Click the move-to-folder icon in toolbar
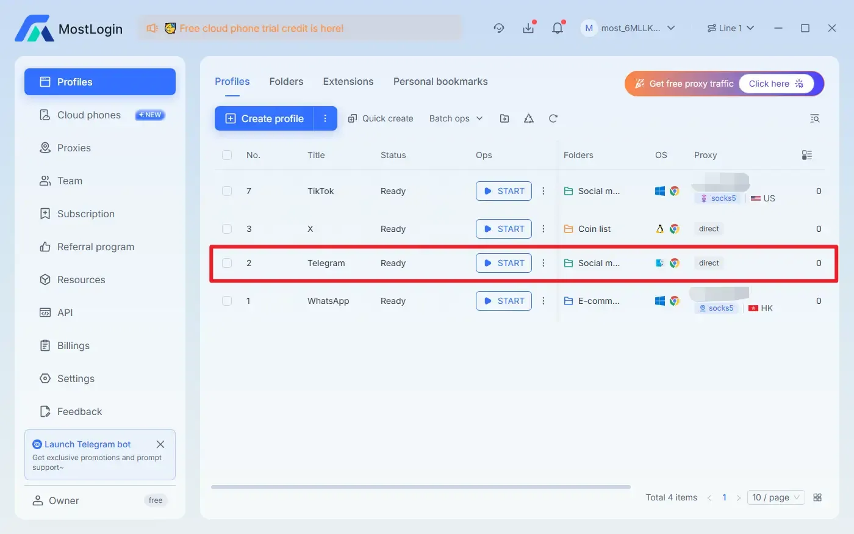 tap(504, 118)
